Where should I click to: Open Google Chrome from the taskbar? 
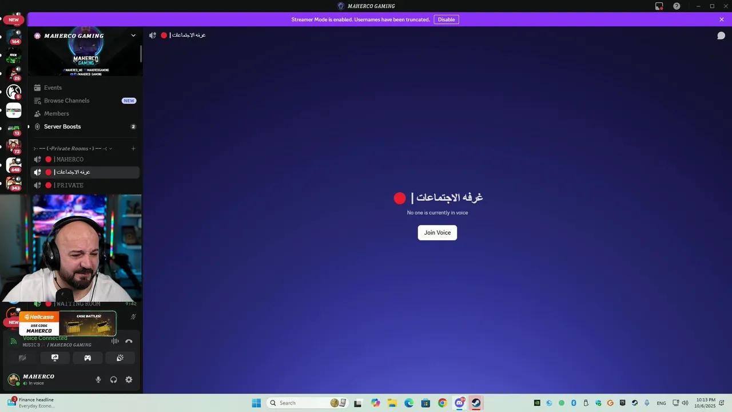[442, 403]
